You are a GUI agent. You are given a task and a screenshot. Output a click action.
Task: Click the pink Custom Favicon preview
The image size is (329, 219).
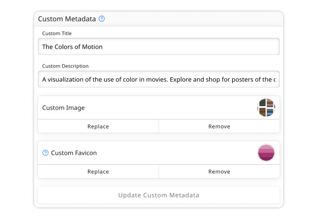coord(266,153)
